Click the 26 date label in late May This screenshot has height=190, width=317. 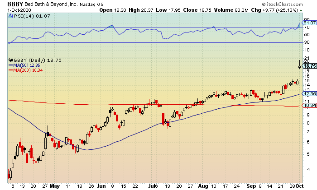point(91,186)
